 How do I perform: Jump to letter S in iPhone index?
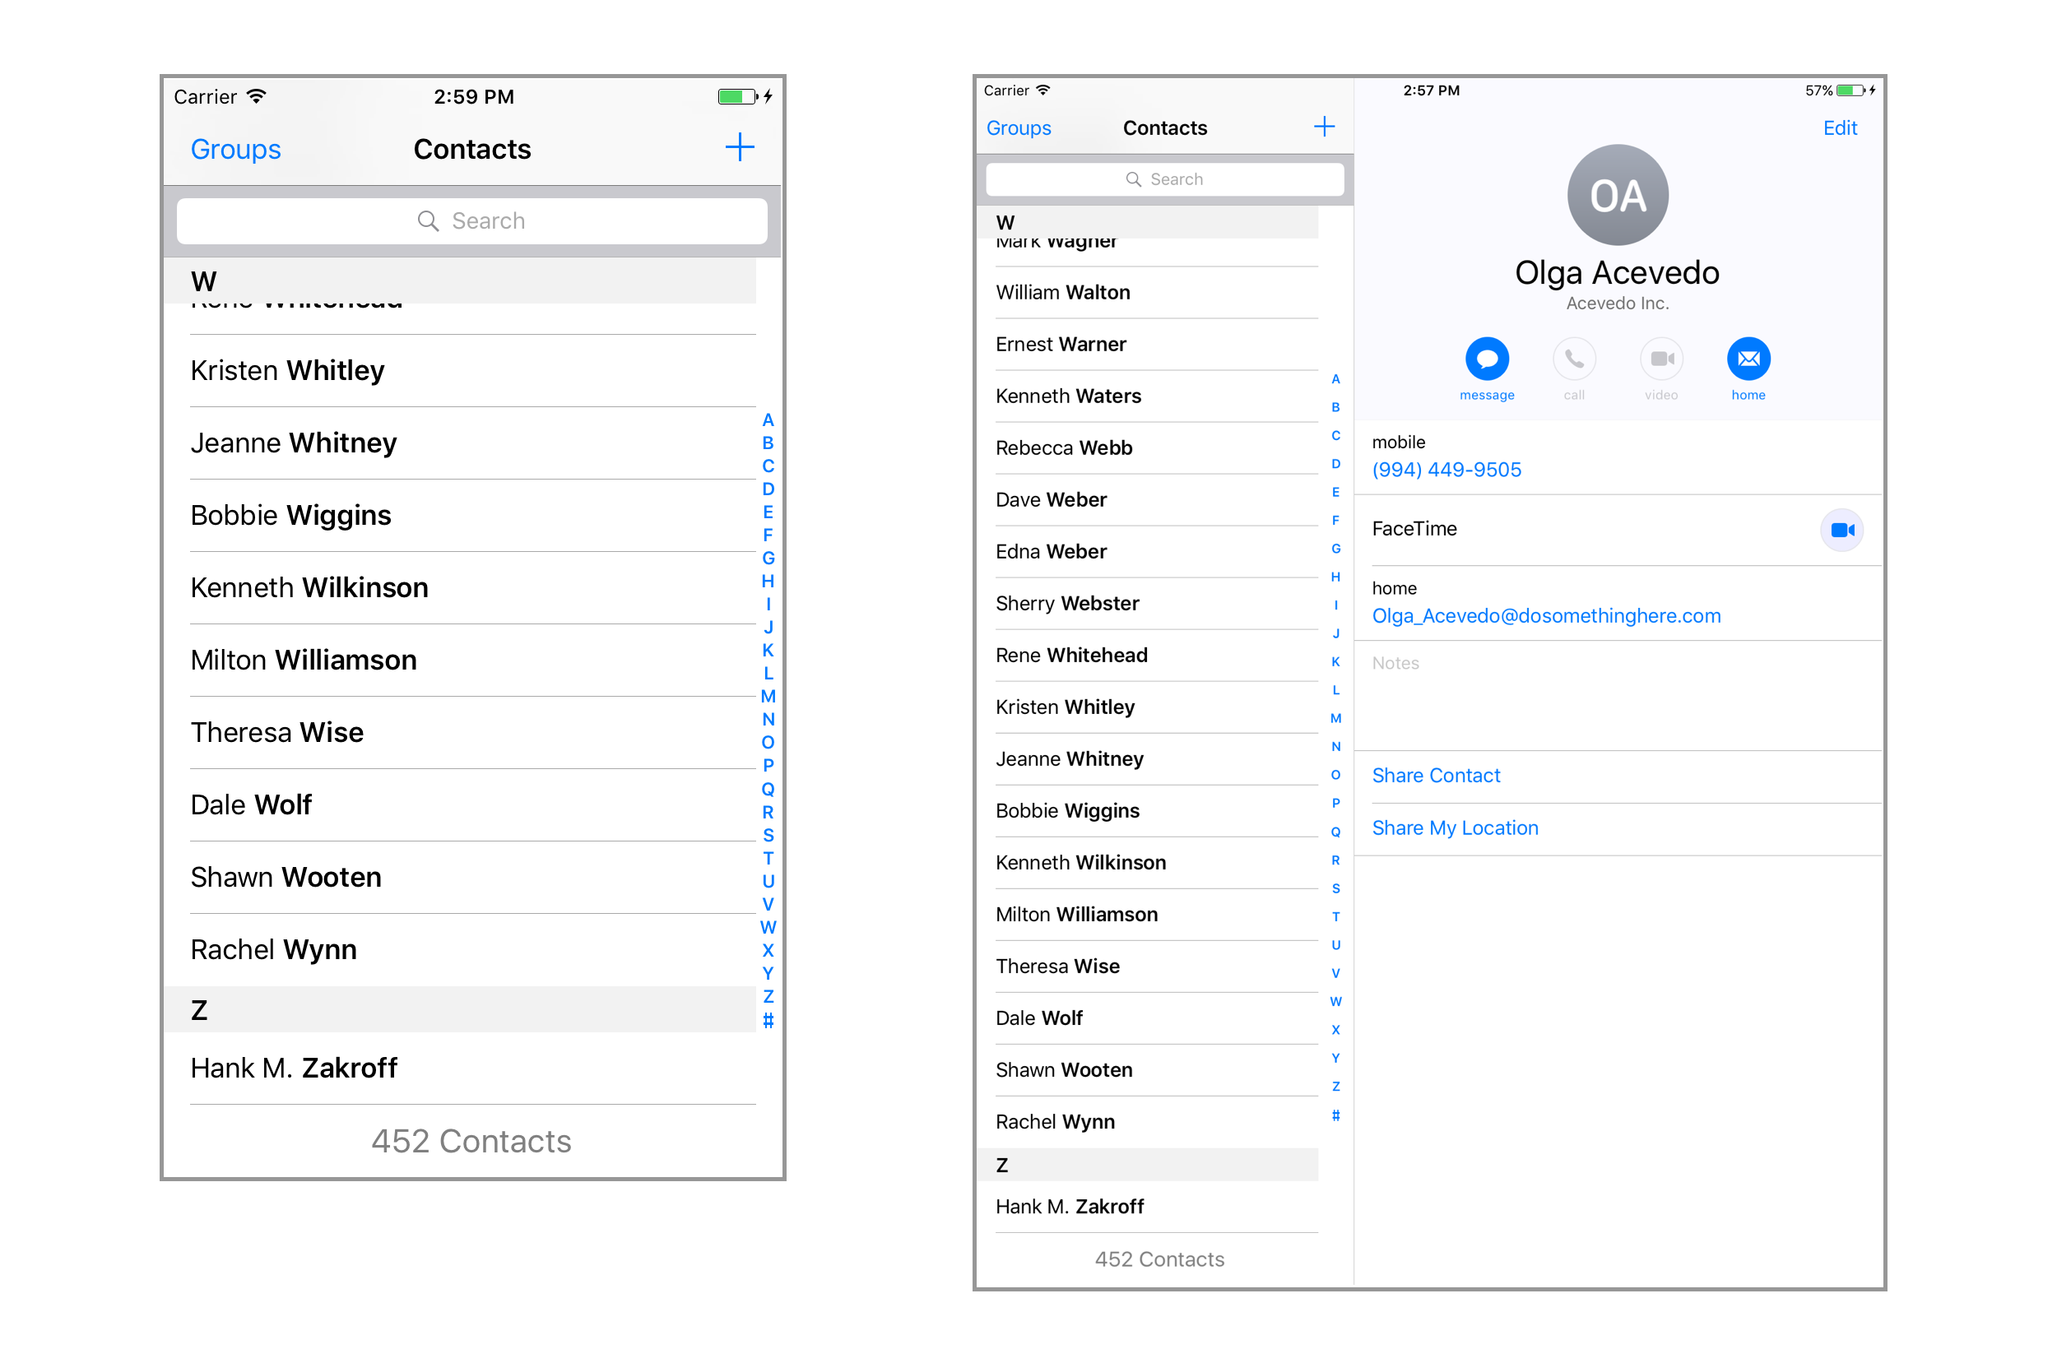click(768, 835)
